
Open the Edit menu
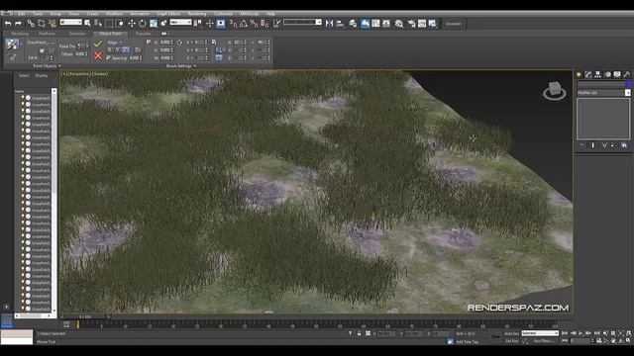coord(22,14)
